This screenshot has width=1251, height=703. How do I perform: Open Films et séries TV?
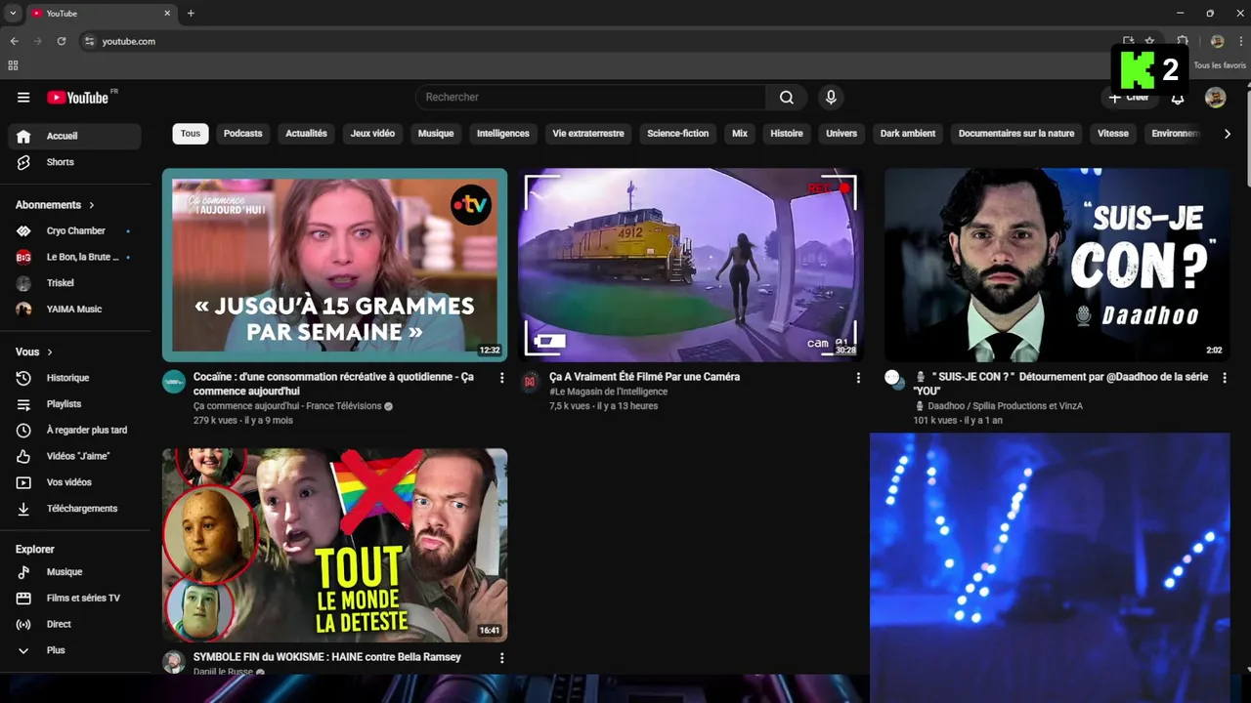tap(74, 599)
